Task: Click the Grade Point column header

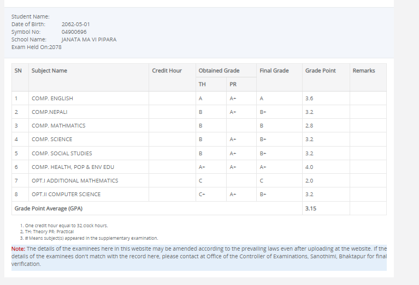Action: point(321,71)
